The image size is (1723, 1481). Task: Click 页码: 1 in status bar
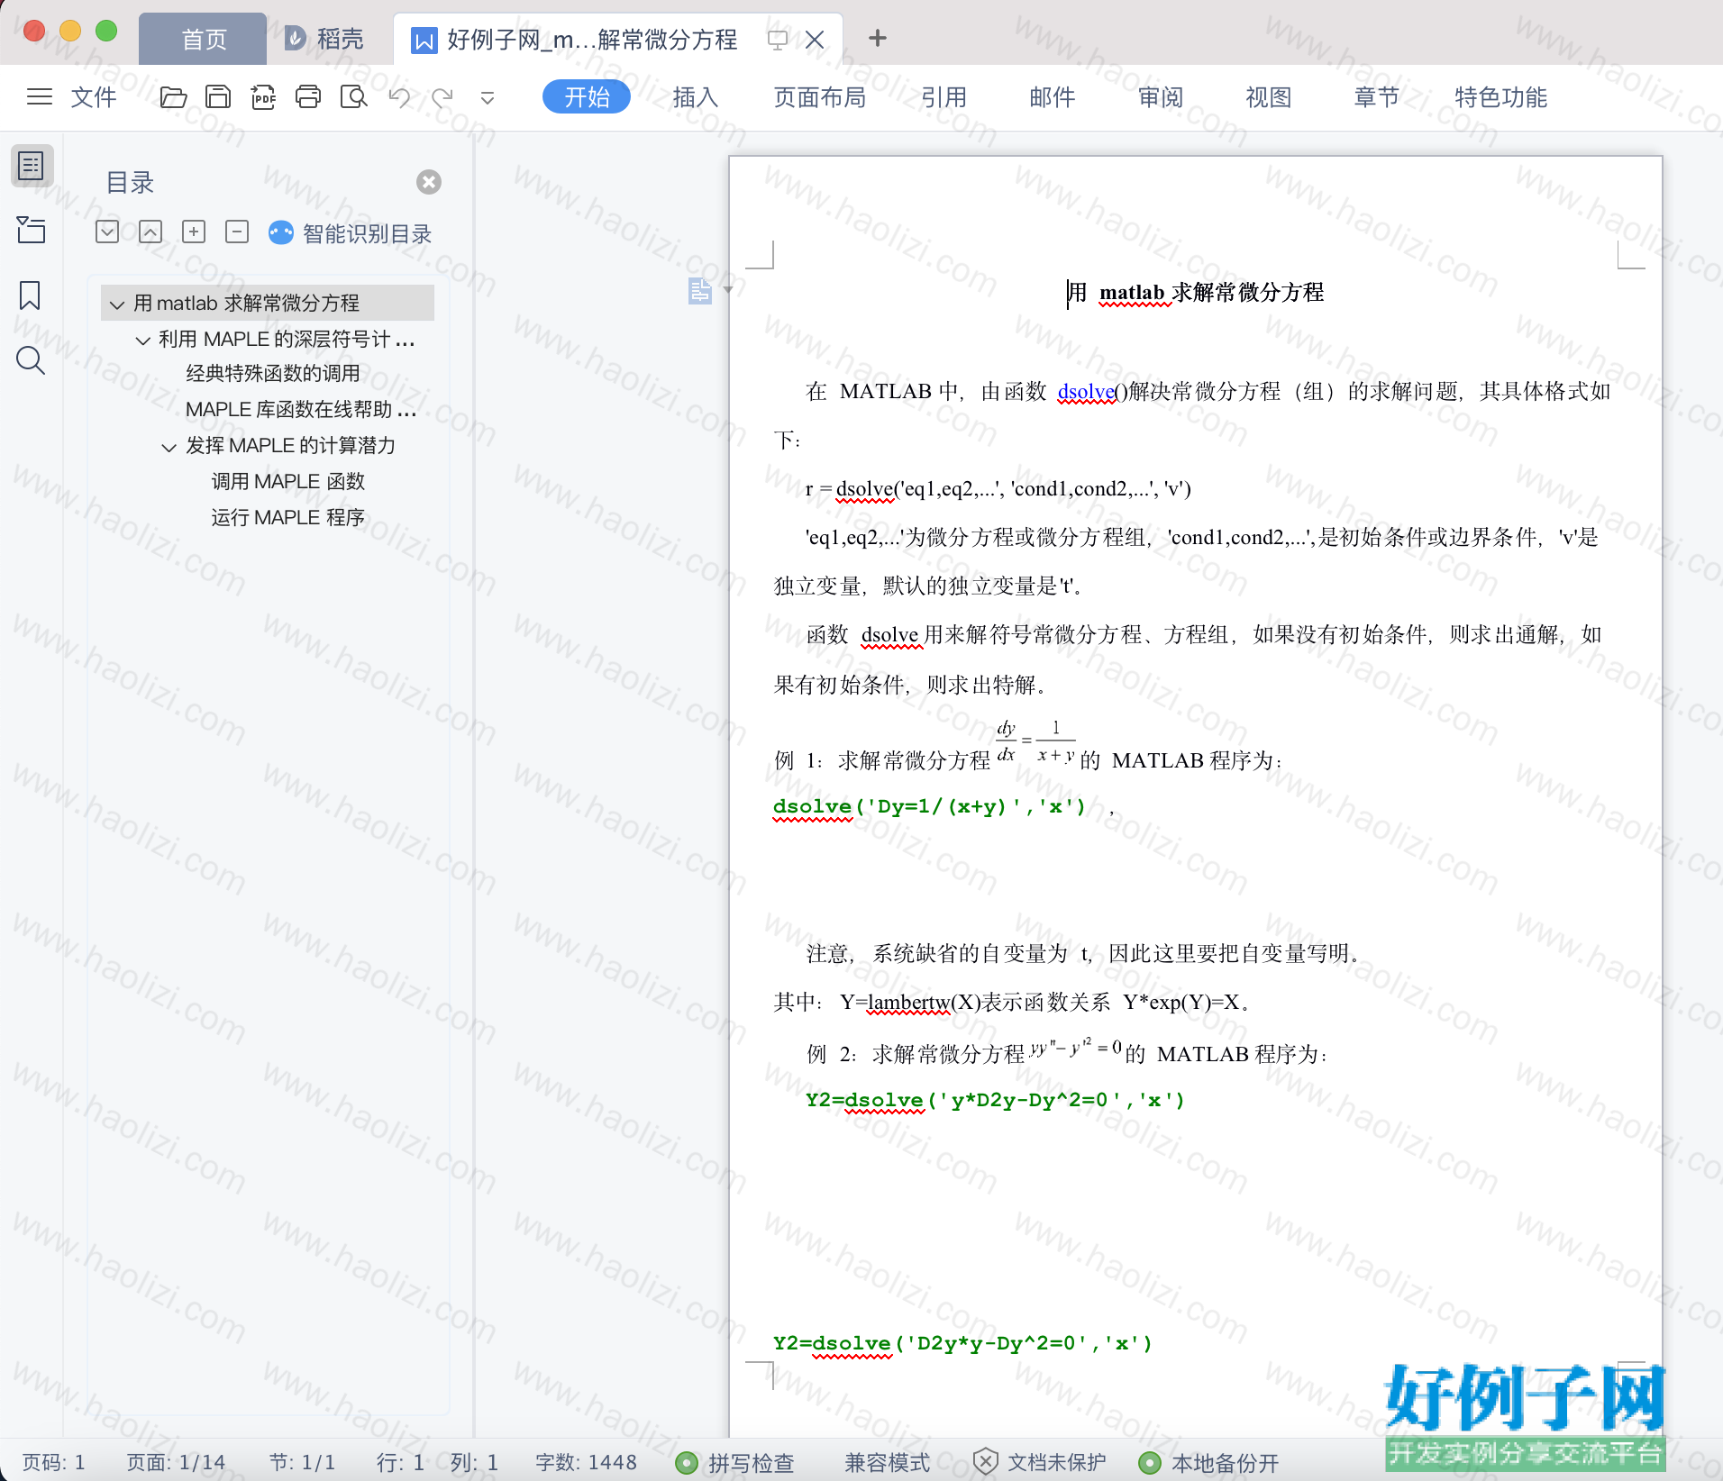coord(53,1462)
